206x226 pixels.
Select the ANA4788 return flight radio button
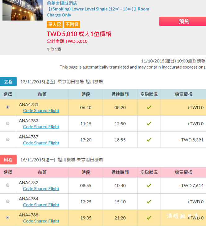point(8,217)
